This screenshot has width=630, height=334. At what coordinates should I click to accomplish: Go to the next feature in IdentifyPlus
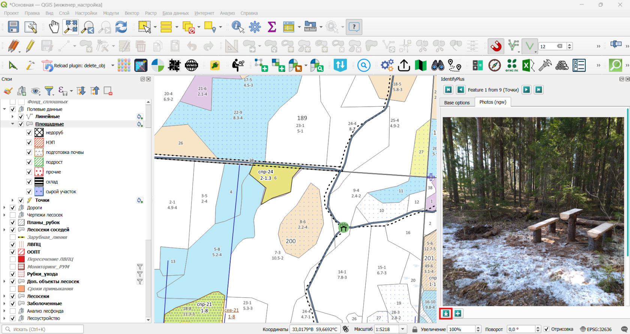click(x=526, y=90)
